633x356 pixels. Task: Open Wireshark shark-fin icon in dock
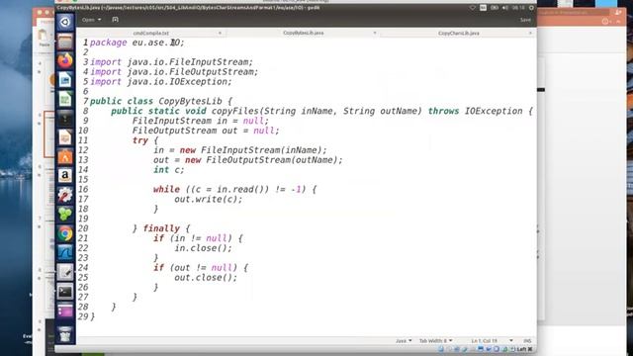[x=65, y=253]
